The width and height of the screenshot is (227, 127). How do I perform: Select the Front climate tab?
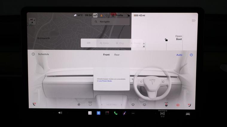point(106,55)
